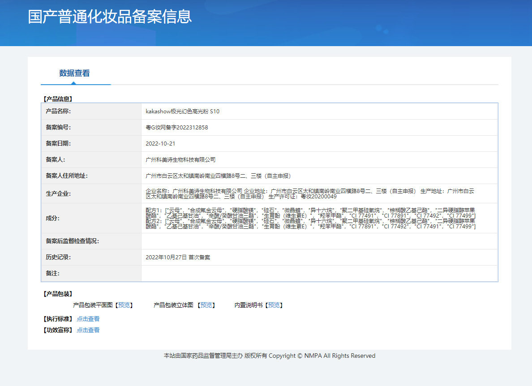Click filer name 广州科美诗生物科技有限公司
Viewport: 532px width, 386px height.
(x=180, y=160)
